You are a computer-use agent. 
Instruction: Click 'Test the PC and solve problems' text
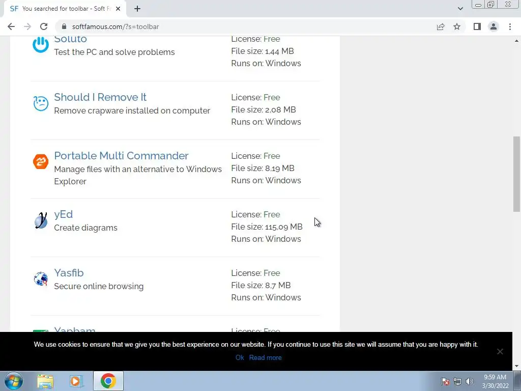click(x=114, y=52)
